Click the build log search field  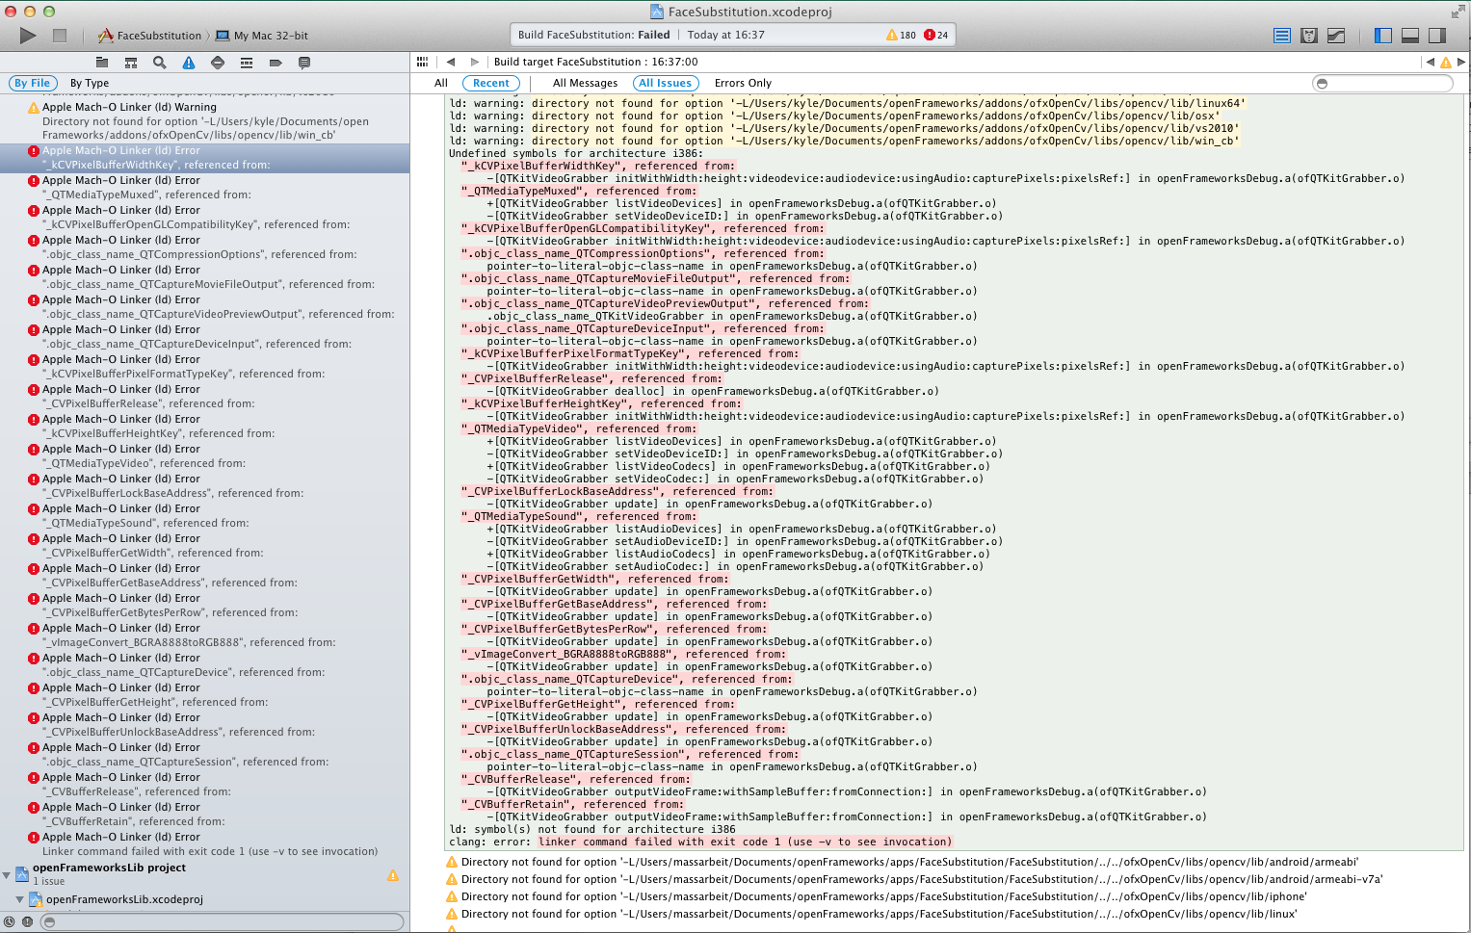[x=1382, y=84]
